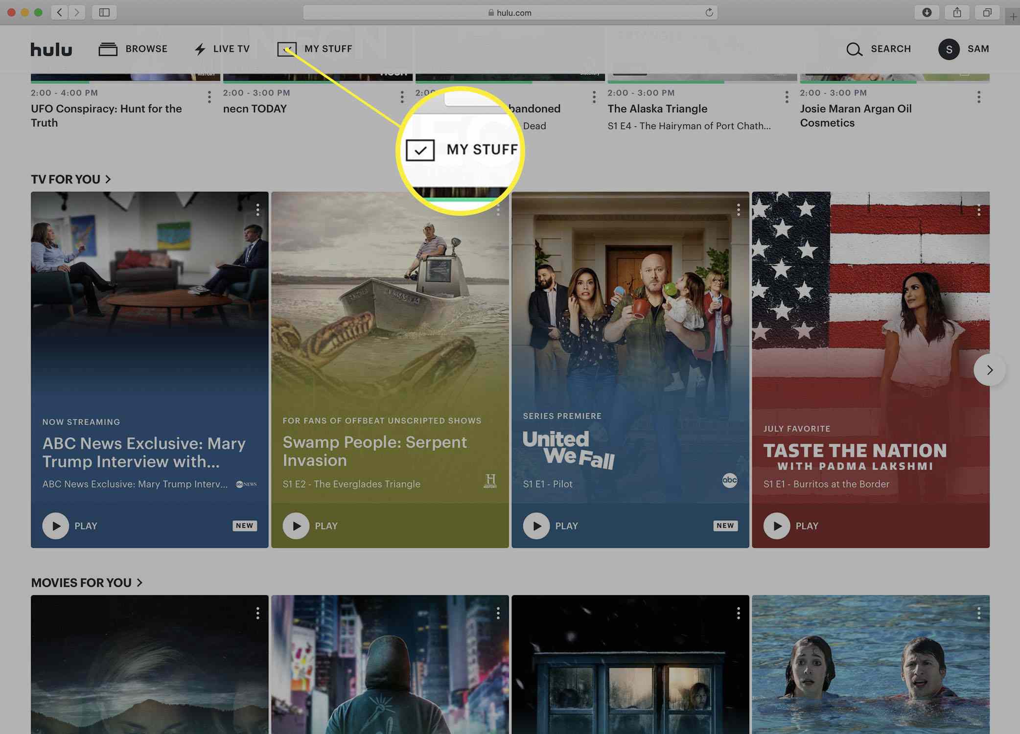Click the NEW badge on United We Fall
The height and width of the screenshot is (734, 1020).
[725, 526]
